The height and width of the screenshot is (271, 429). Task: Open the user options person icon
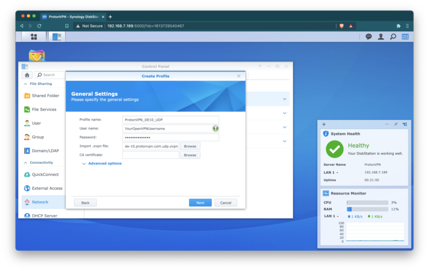(x=380, y=36)
